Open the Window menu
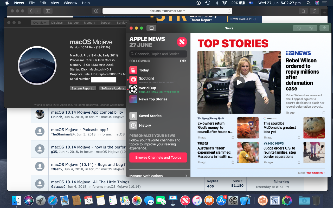The image size is (333, 208). pyautogui.click(x=70, y=3)
